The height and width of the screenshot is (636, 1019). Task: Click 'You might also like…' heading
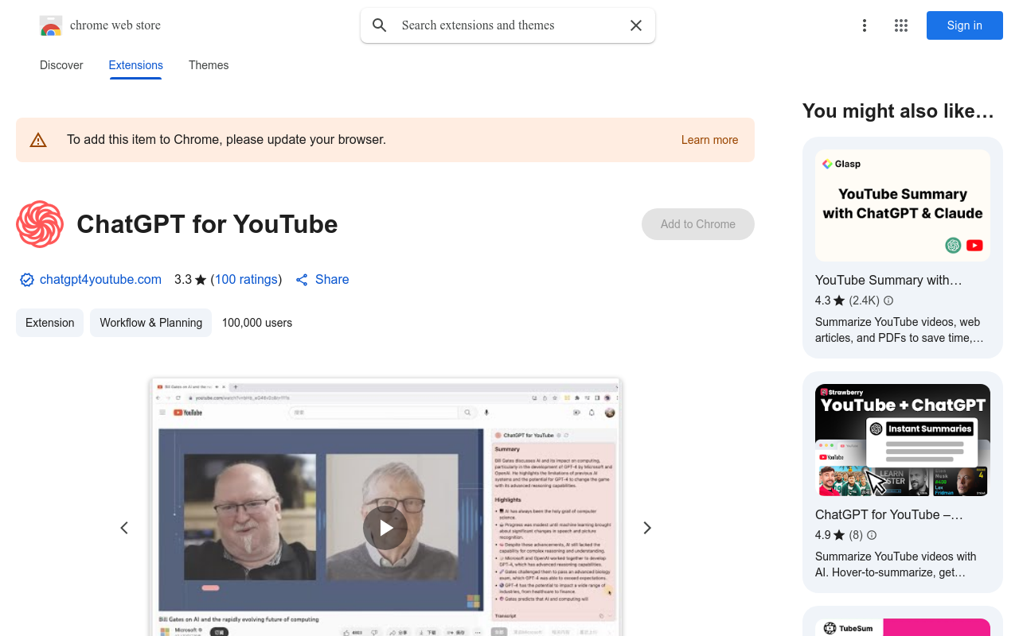(x=899, y=111)
